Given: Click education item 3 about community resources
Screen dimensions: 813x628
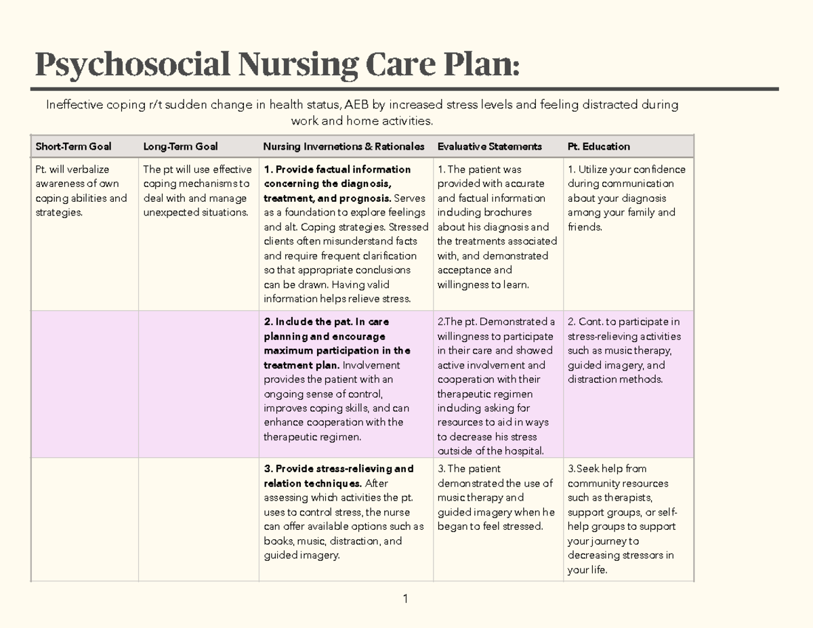Looking at the screenshot, I should (622, 519).
